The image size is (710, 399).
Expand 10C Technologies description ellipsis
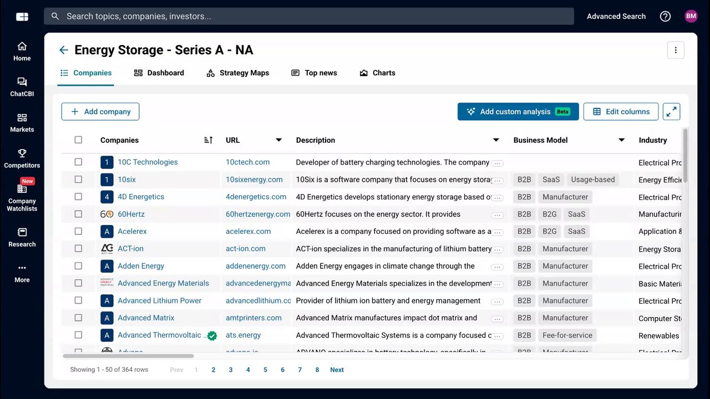(x=498, y=163)
